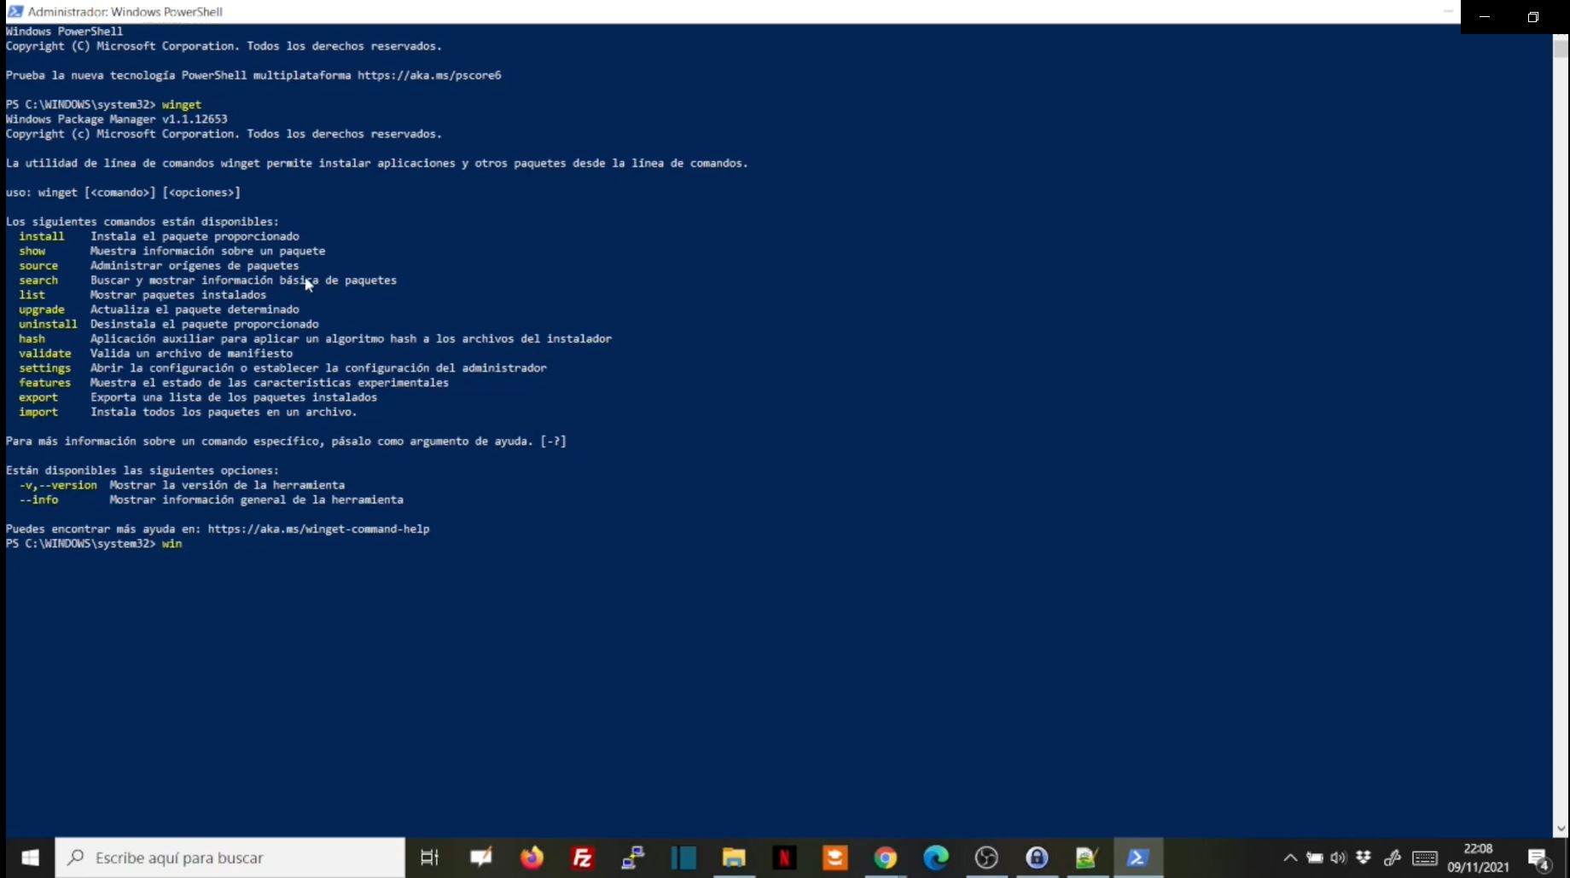
Task: Switch to OBS Studio in the taskbar
Action: pyautogui.click(x=986, y=858)
